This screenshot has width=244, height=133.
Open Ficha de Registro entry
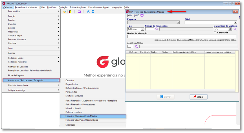click(16, 75)
